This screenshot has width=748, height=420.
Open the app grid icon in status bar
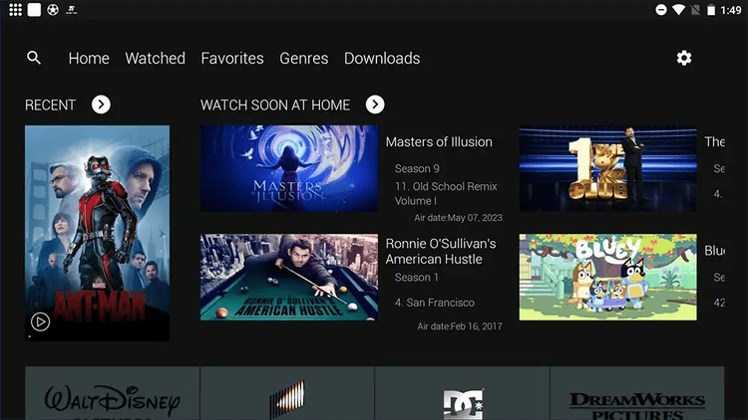15,10
